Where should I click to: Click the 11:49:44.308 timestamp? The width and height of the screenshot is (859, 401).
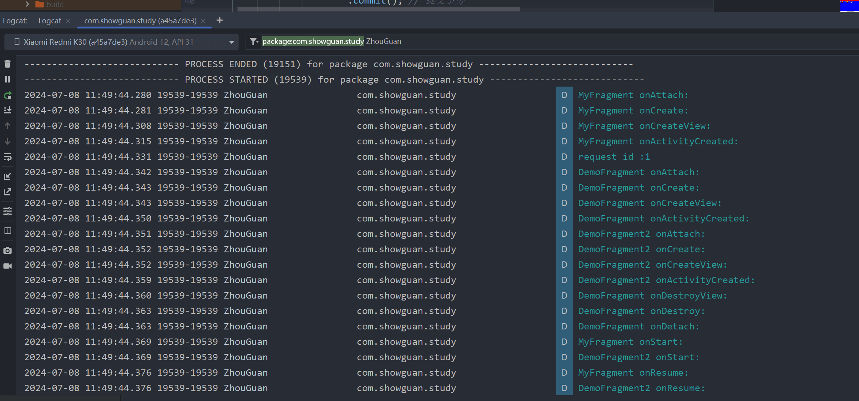[x=118, y=126]
